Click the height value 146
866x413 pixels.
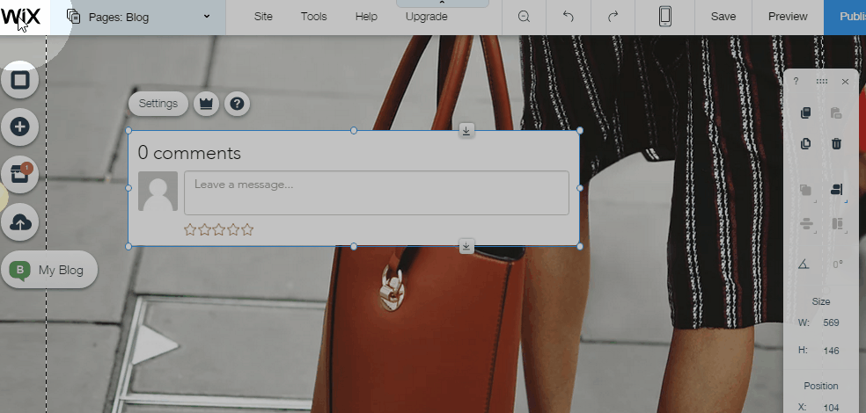coord(831,351)
